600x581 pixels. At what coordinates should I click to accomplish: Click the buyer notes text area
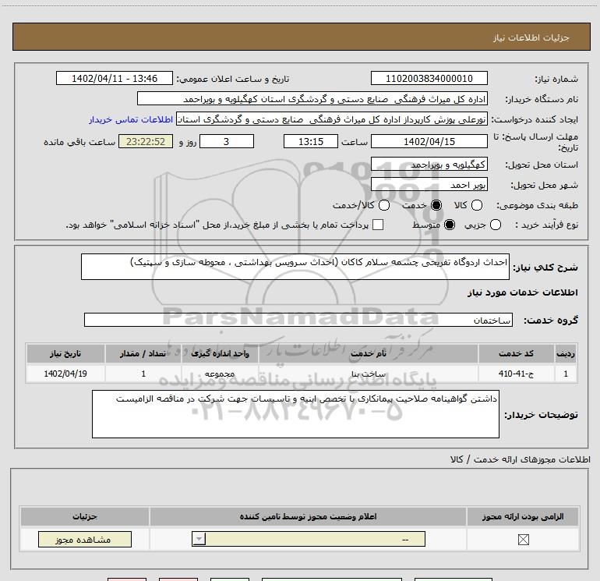(x=295, y=414)
